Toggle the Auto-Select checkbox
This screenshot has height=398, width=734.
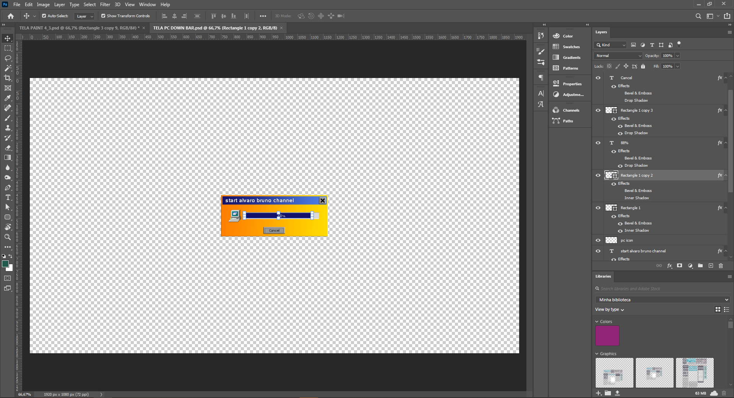(x=44, y=16)
